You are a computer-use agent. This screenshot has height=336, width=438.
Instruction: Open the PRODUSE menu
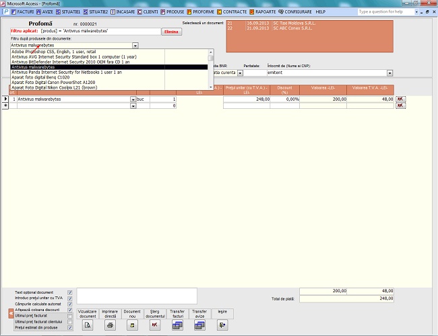(173, 11)
